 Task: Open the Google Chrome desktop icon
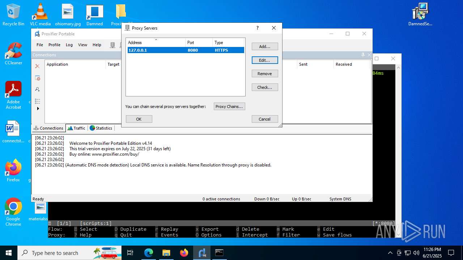coord(13,212)
